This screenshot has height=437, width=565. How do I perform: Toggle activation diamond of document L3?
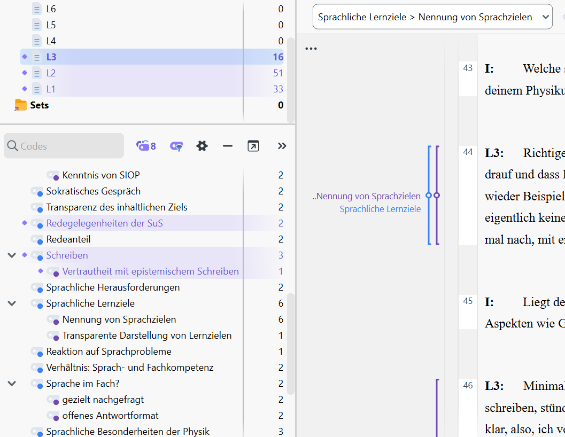click(25, 57)
